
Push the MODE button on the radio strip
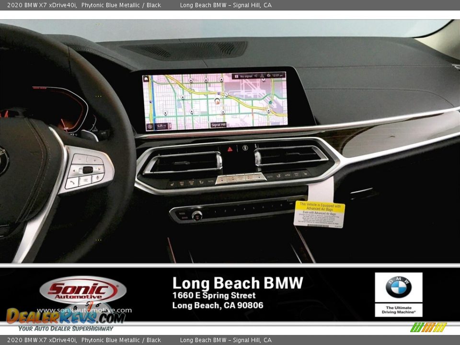click(x=182, y=213)
